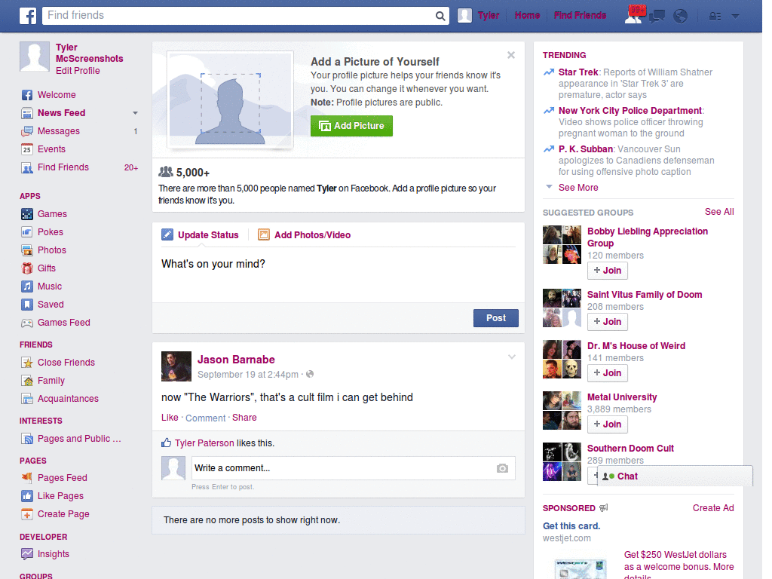Open Home in the top bar
Screen dimensions: 772x579
click(527, 16)
